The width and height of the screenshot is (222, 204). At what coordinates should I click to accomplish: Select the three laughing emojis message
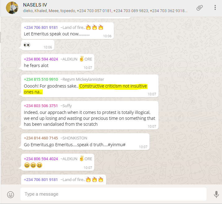58,162
